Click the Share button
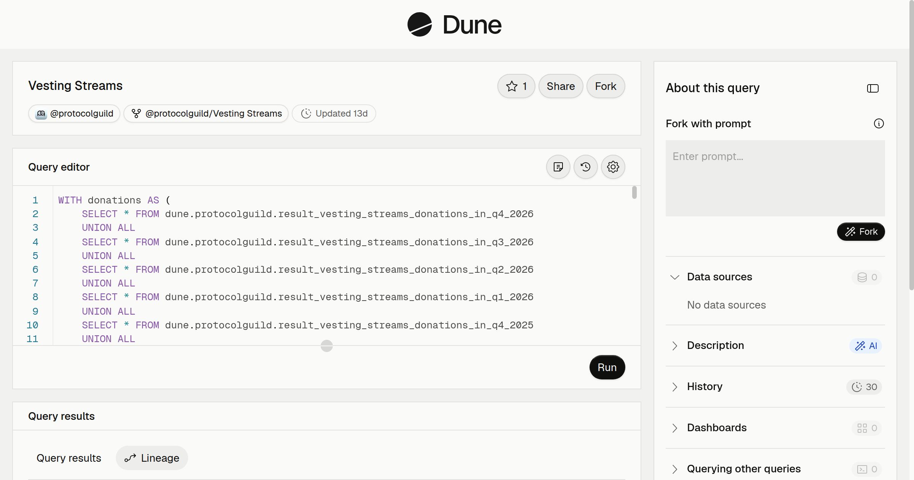Viewport: 914px width, 480px height. (561, 86)
